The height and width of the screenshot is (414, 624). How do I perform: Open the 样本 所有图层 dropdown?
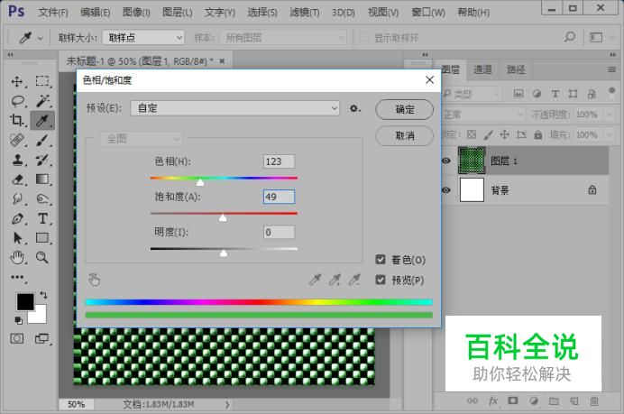(x=284, y=37)
